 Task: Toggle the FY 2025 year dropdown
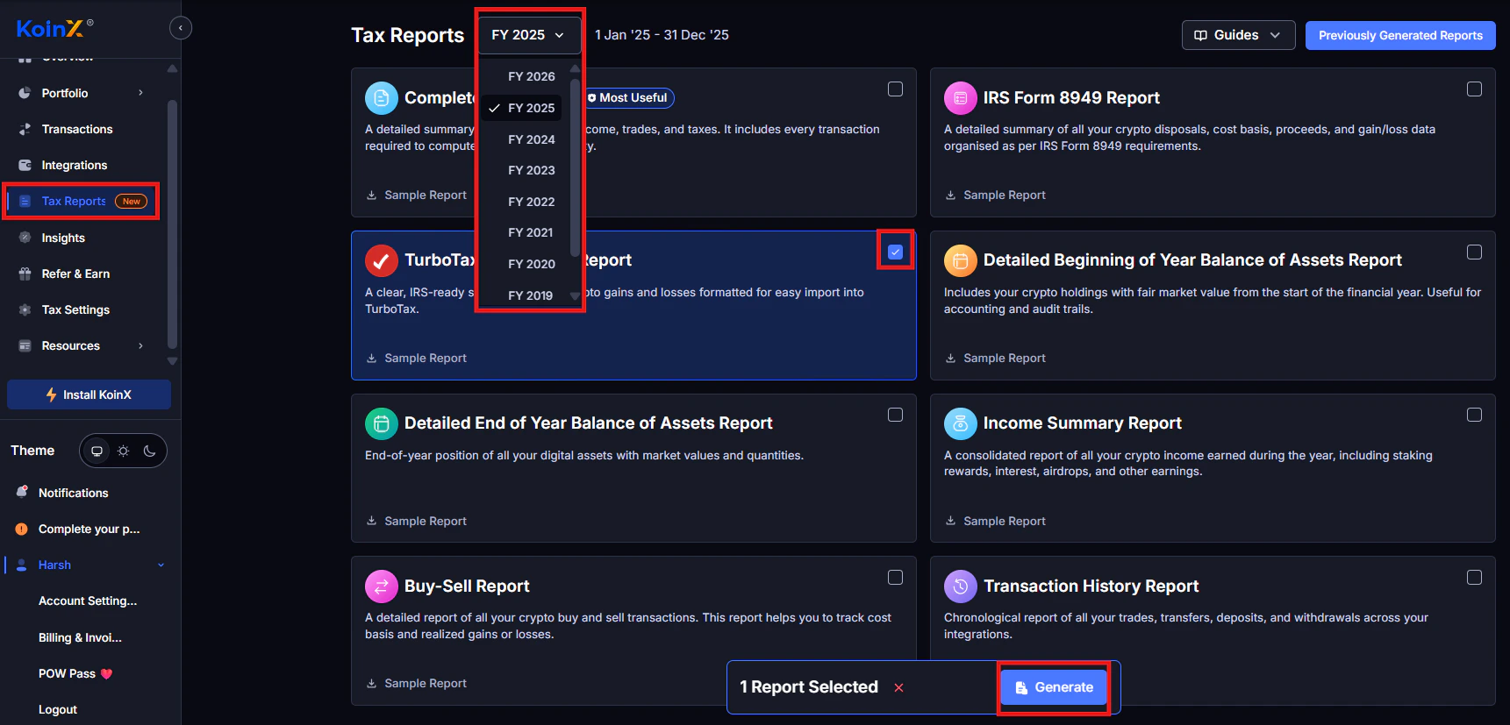click(529, 35)
